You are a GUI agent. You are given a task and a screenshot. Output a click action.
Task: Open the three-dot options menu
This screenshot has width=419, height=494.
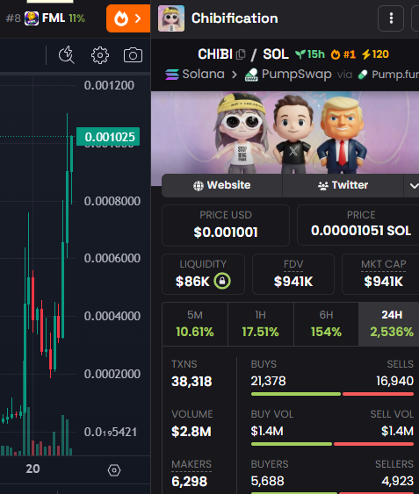pos(391,18)
